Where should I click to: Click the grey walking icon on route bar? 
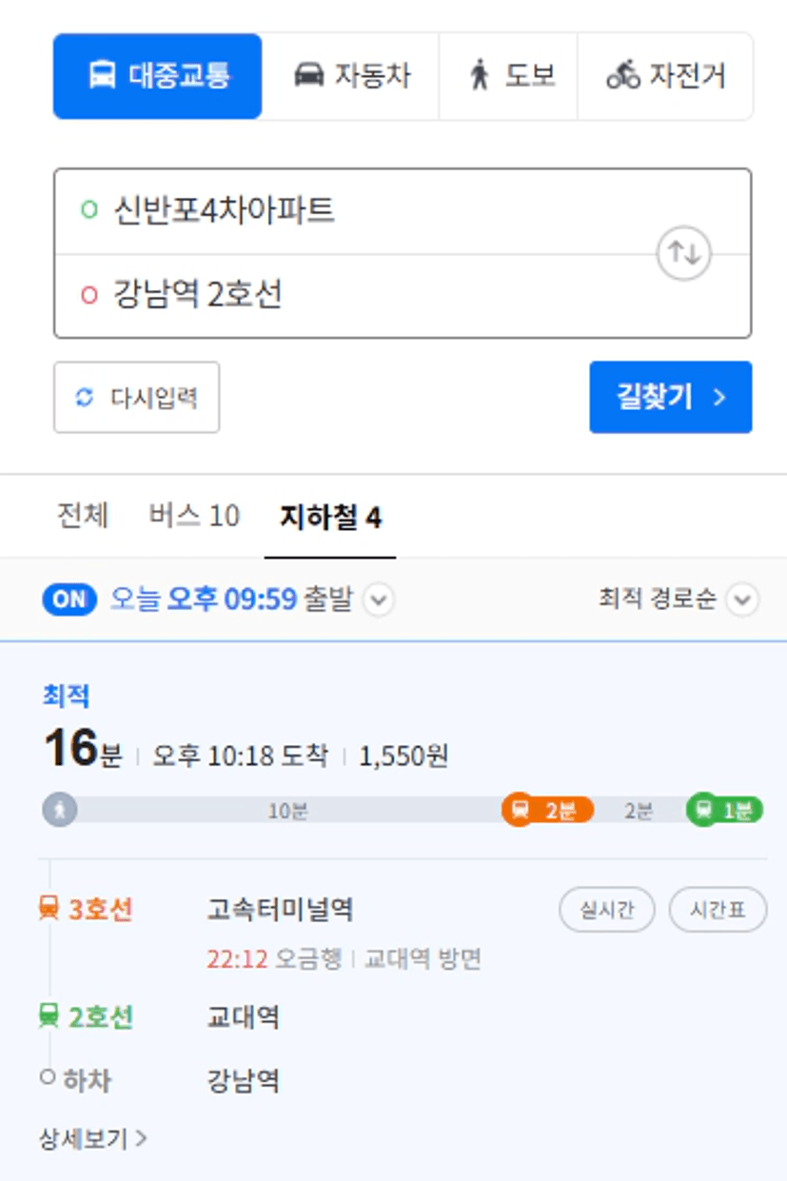click(x=60, y=810)
